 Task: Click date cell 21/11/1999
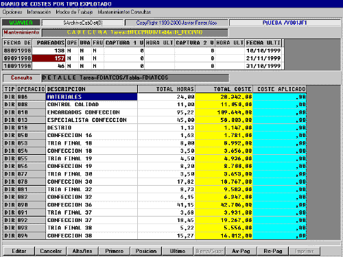[263, 58]
